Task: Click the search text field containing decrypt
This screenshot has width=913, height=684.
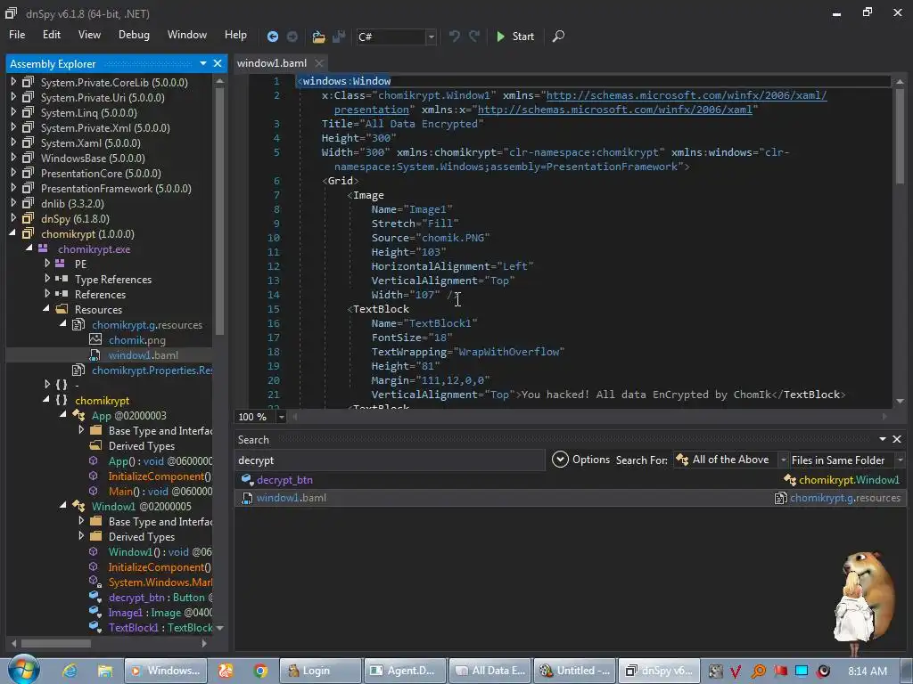Action: coord(389,460)
